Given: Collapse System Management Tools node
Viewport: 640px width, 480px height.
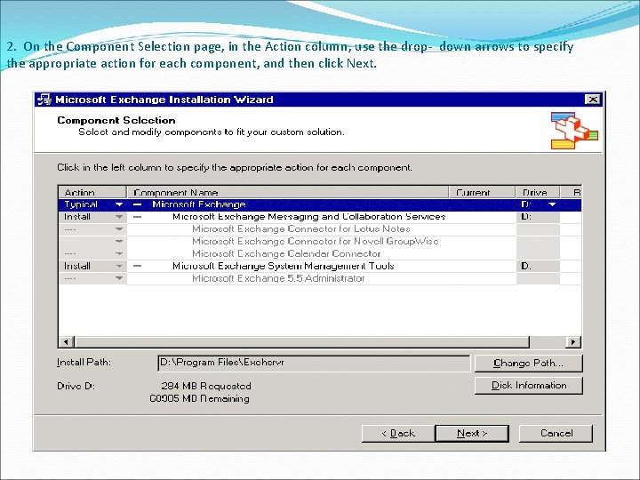Looking at the screenshot, I should click(x=138, y=266).
